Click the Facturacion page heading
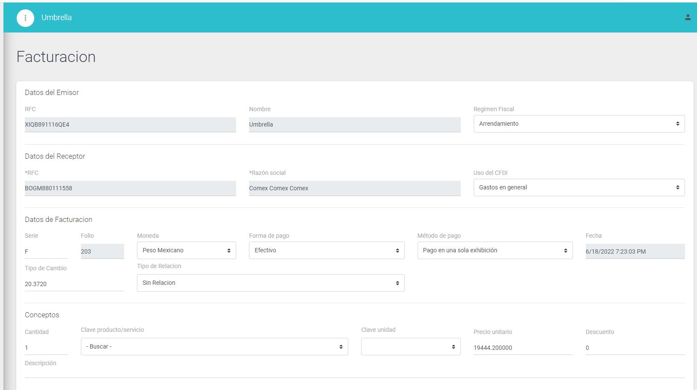This screenshot has height=390, width=697. tap(56, 57)
